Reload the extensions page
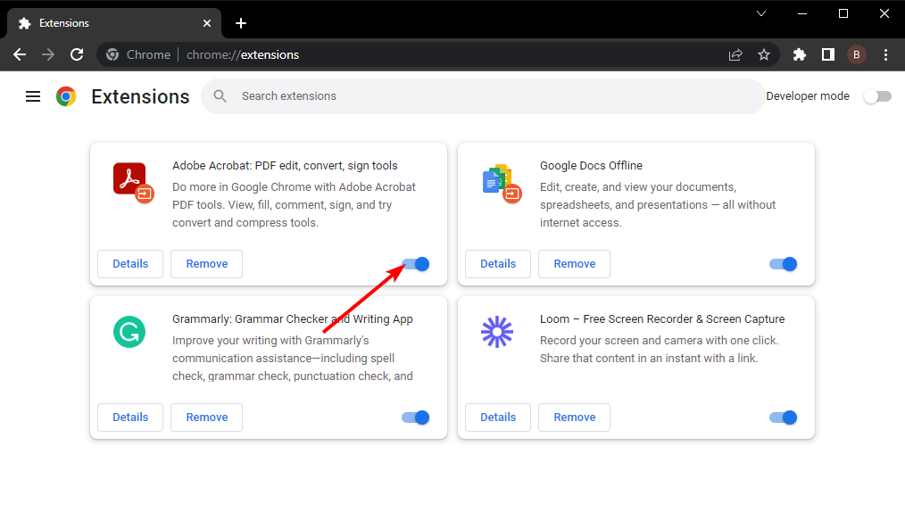This screenshot has width=905, height=529. pyautogui.click(x=77, y=54)
